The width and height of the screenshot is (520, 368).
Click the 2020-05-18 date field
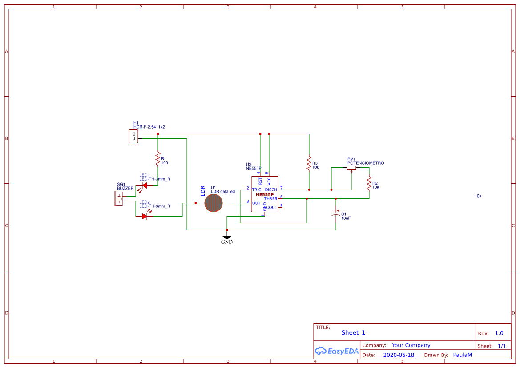[x=399, y=355]
